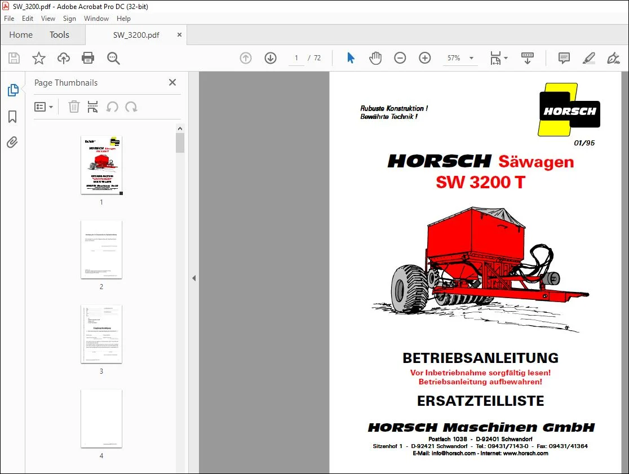
Task: Go to next page arrow
Action: coord(271,58)
